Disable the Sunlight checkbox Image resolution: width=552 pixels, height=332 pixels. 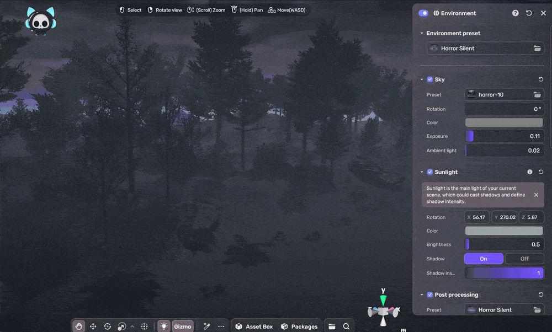coord(430,172)
